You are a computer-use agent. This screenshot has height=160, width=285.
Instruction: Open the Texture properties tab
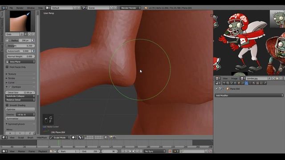pyautogui.click(x=257, y=83)
